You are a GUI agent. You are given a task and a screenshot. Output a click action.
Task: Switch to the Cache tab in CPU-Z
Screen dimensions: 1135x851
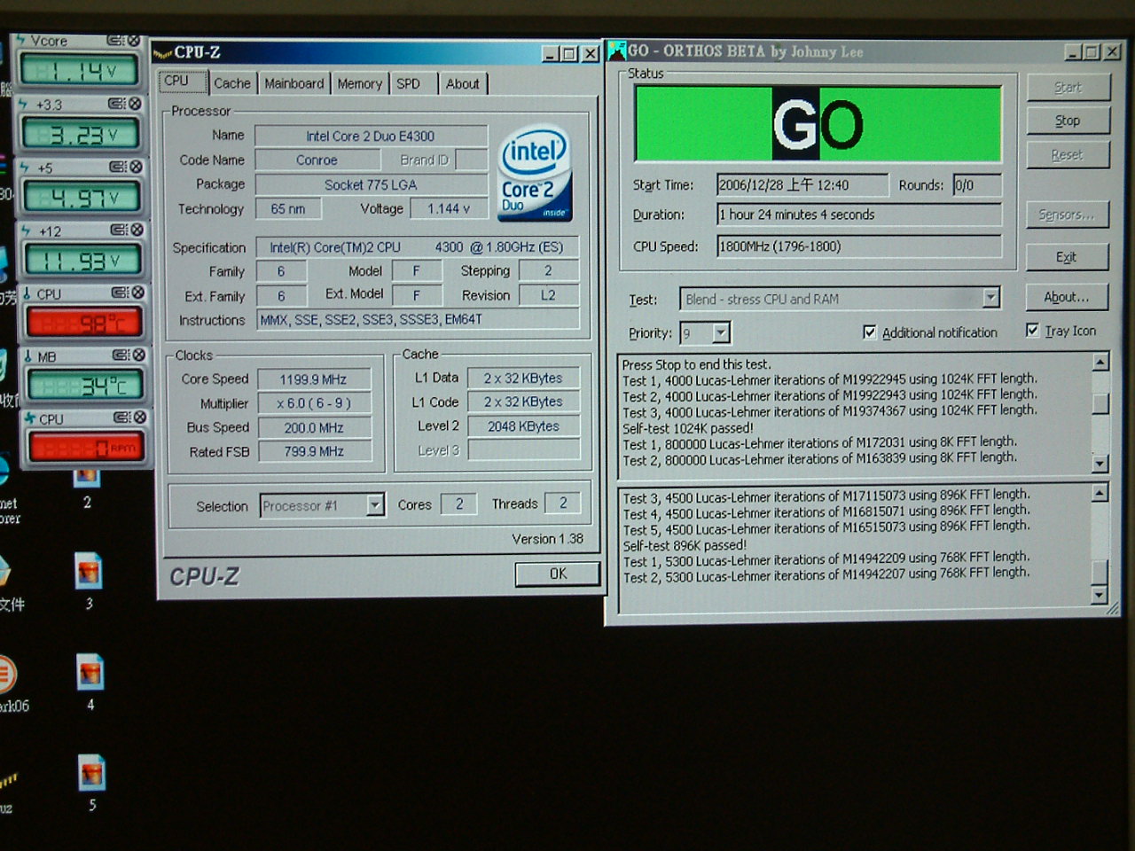(232, 83)
